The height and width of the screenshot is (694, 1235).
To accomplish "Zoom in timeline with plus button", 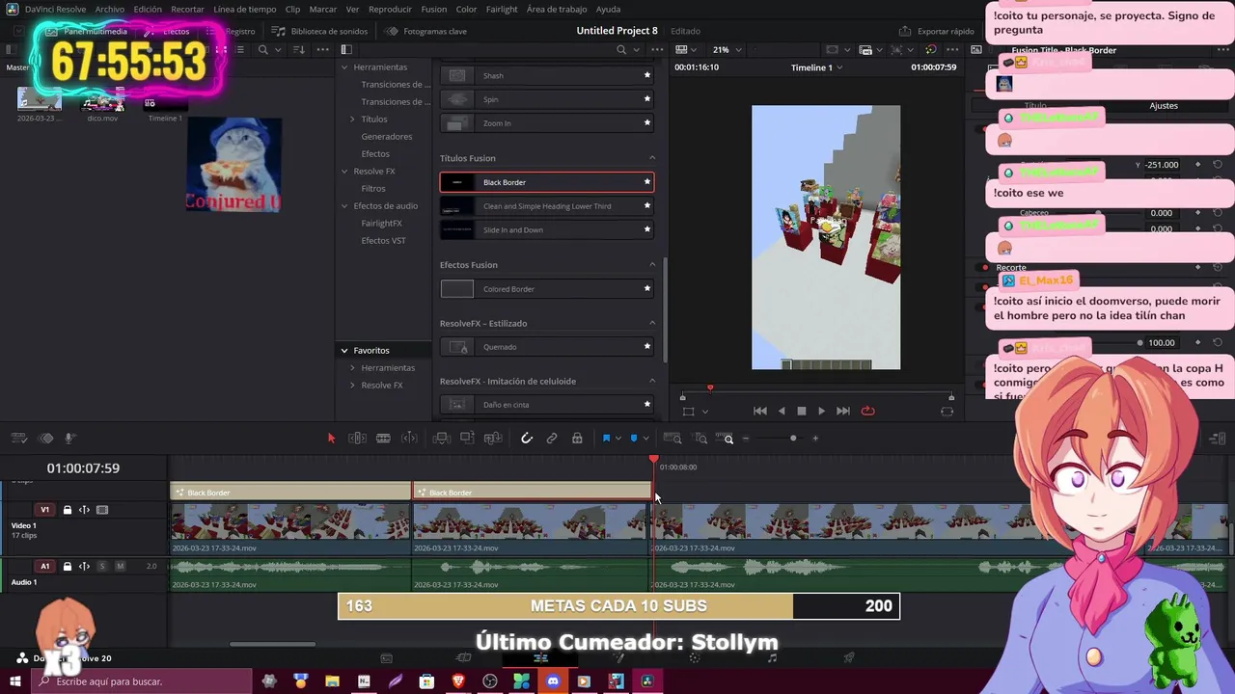I will pos(815,439).
